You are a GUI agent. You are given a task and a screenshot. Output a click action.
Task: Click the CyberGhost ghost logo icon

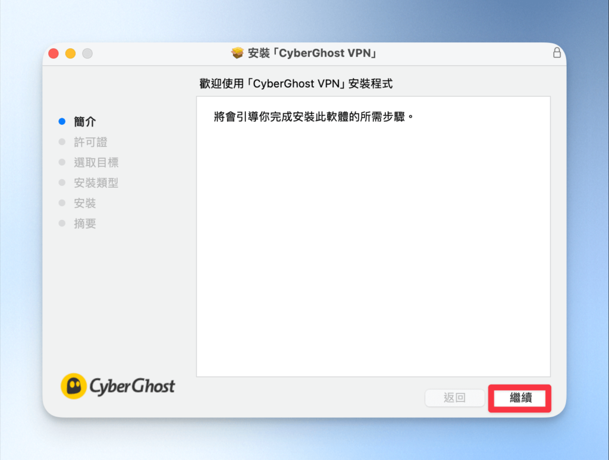pos(73,386)
